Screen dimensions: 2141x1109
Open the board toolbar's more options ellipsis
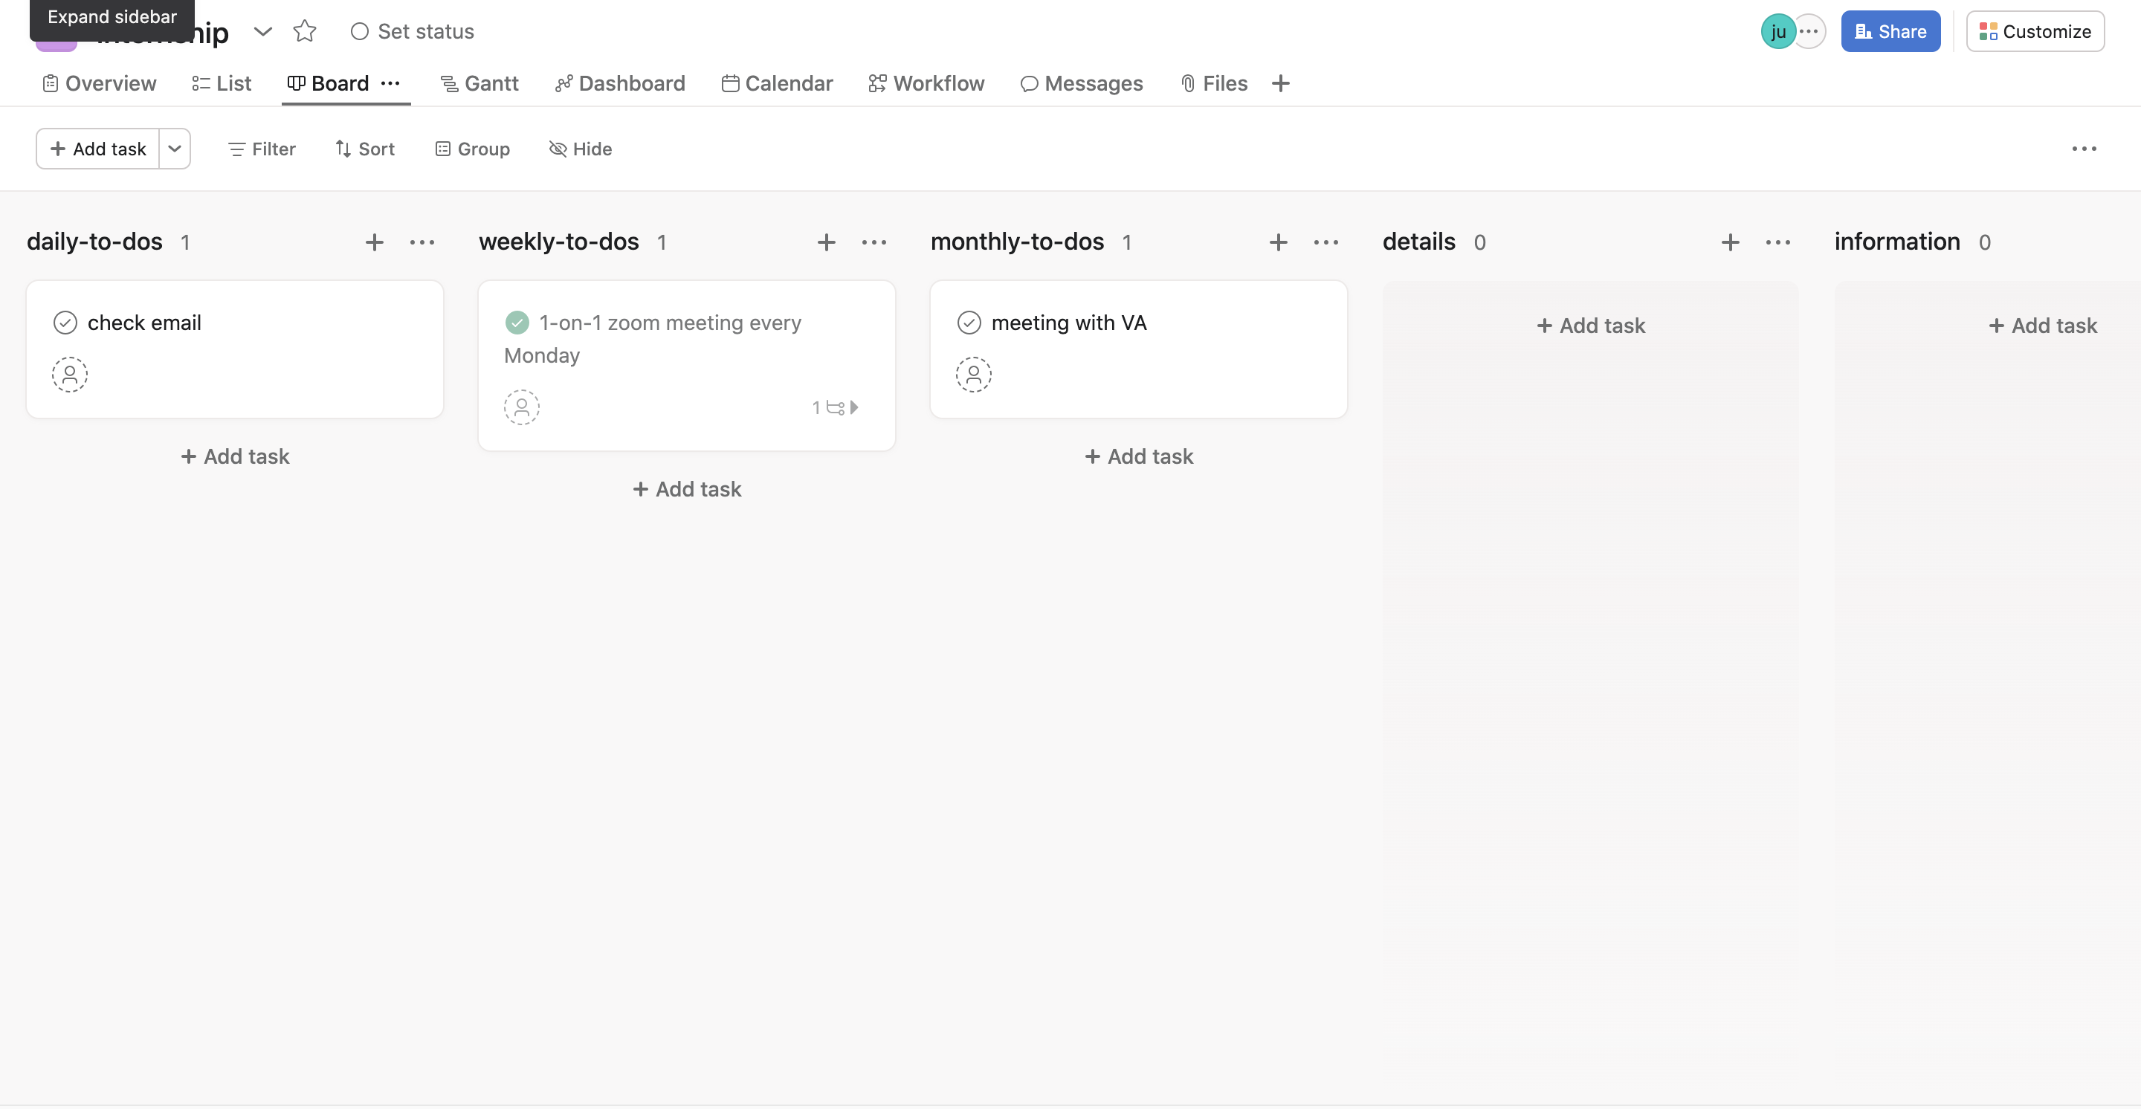(x=2084, y=149)
